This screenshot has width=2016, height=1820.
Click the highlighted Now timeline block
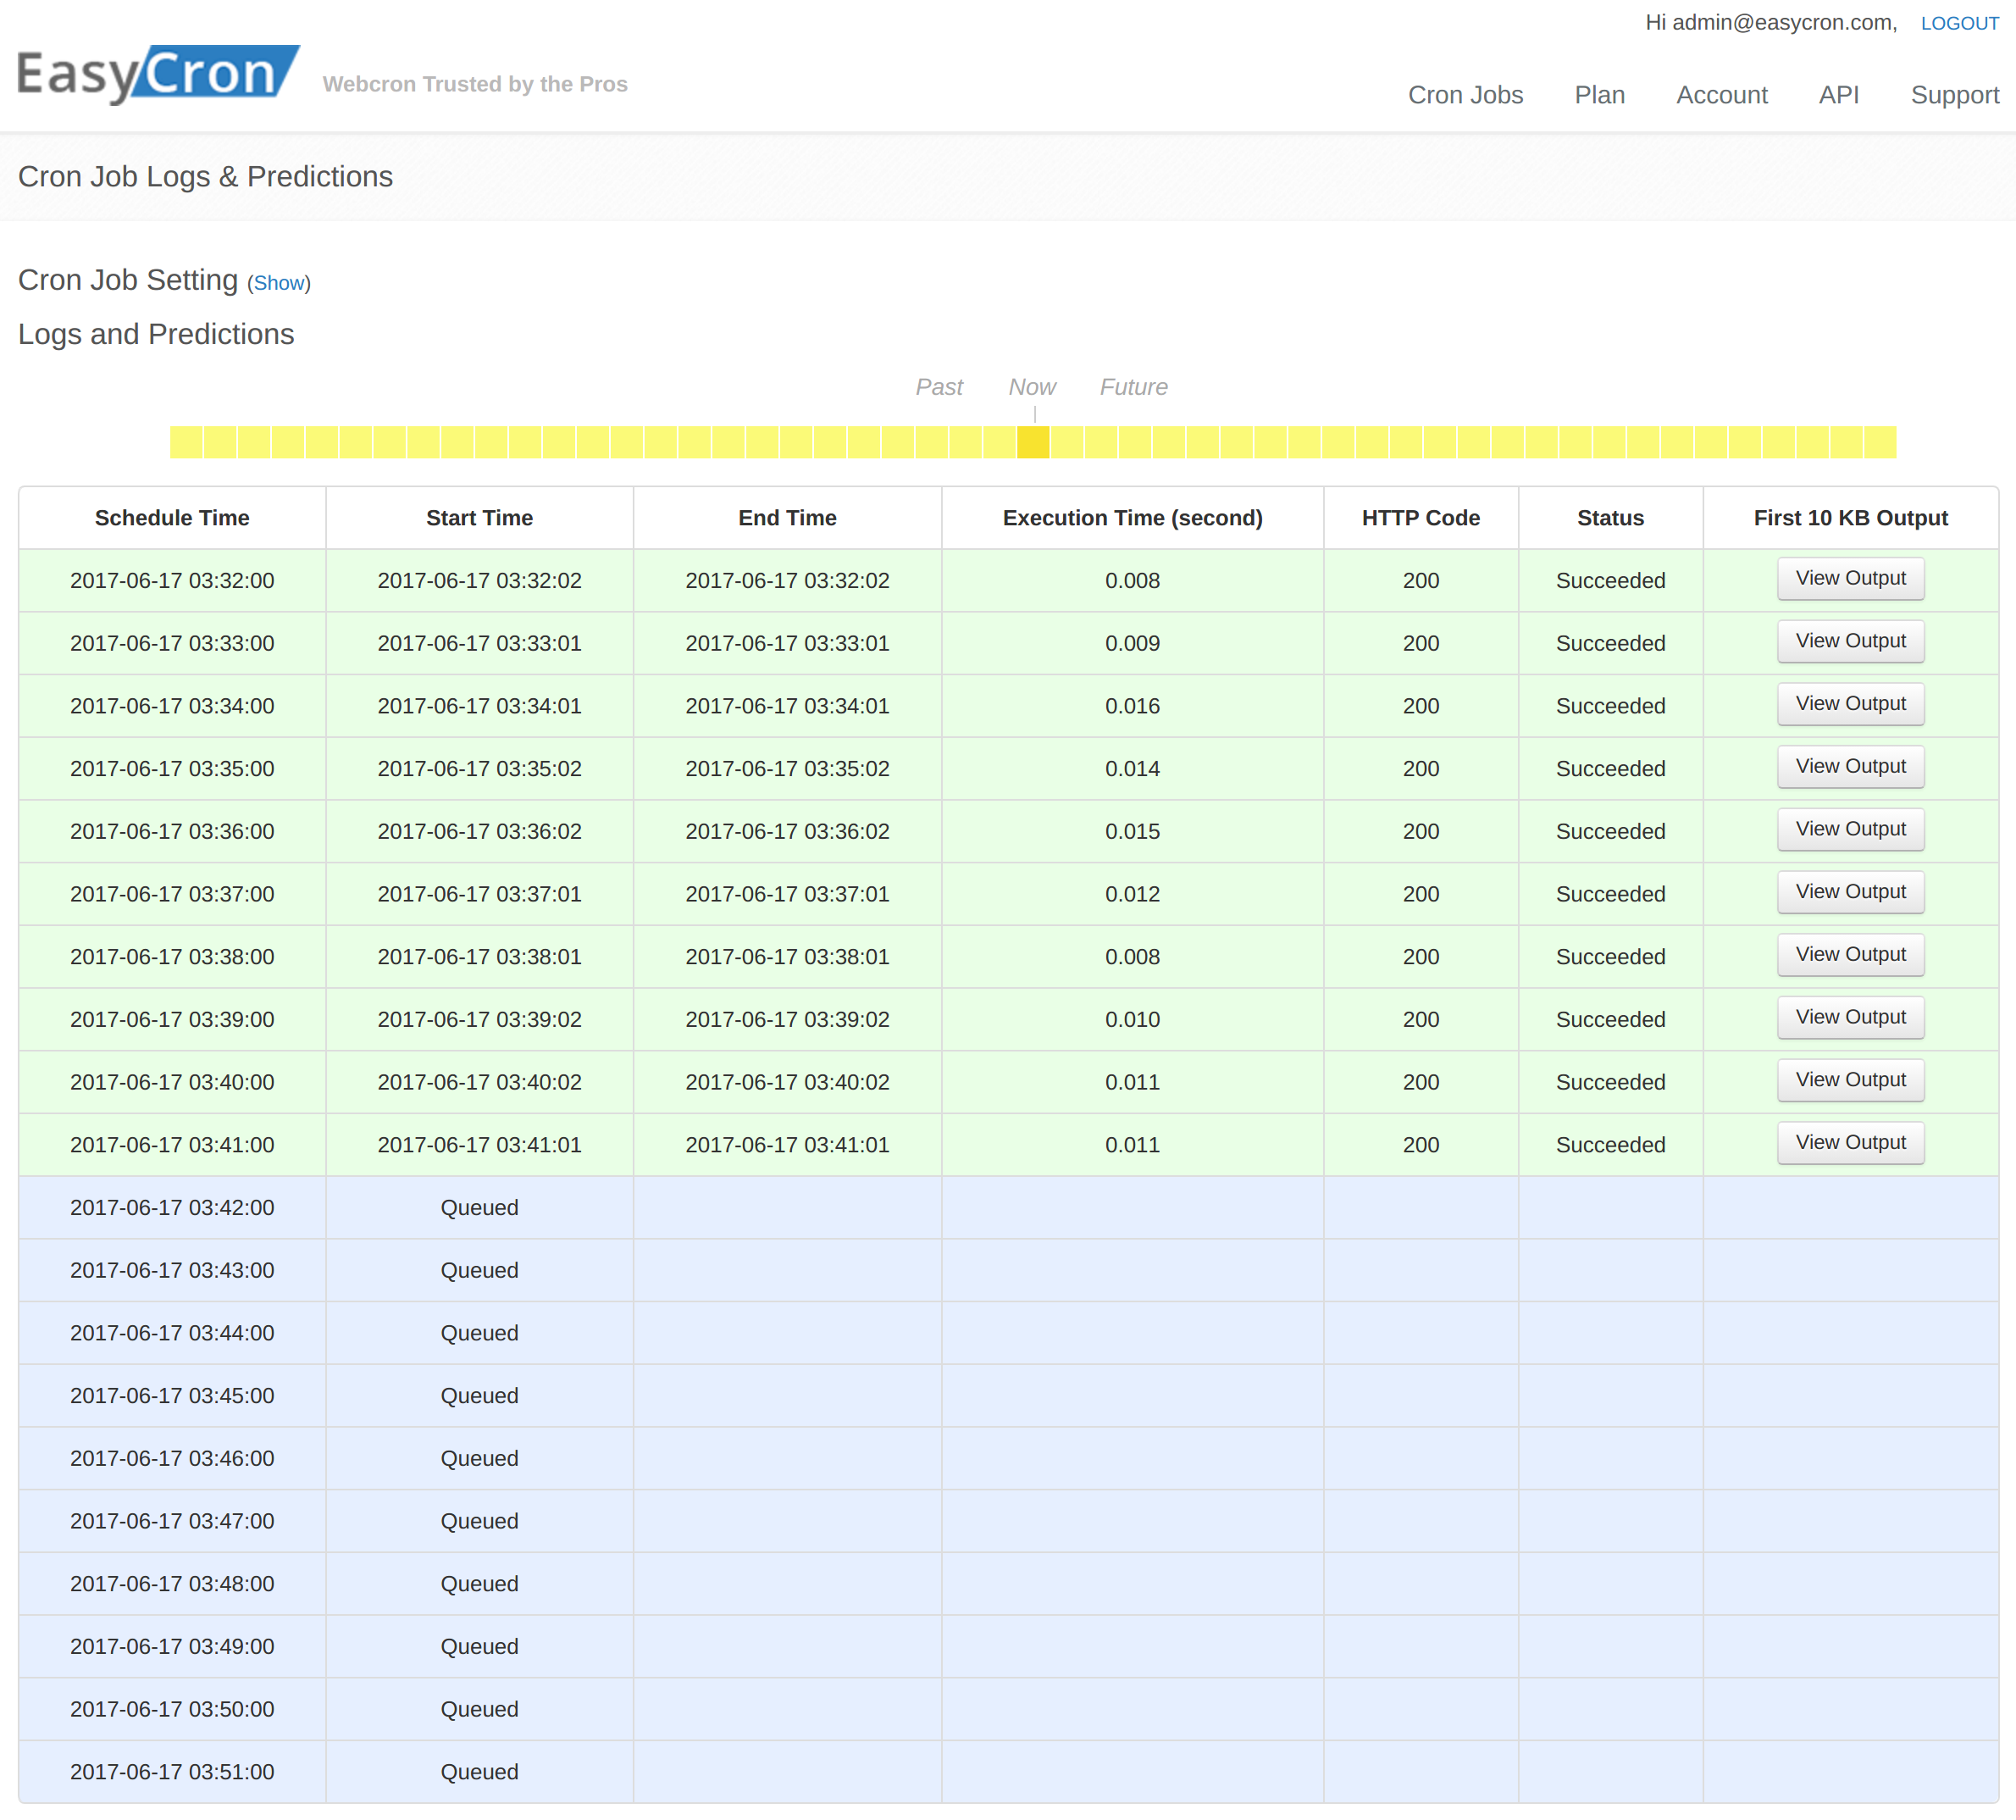point(1033,442)
